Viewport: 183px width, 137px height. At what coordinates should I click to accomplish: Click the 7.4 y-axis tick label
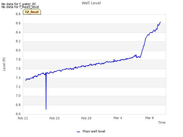[x=18, y=78]
